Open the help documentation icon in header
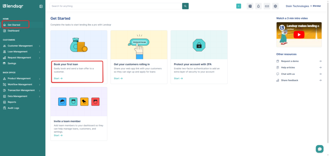329x156 pixels. point(250,6)
